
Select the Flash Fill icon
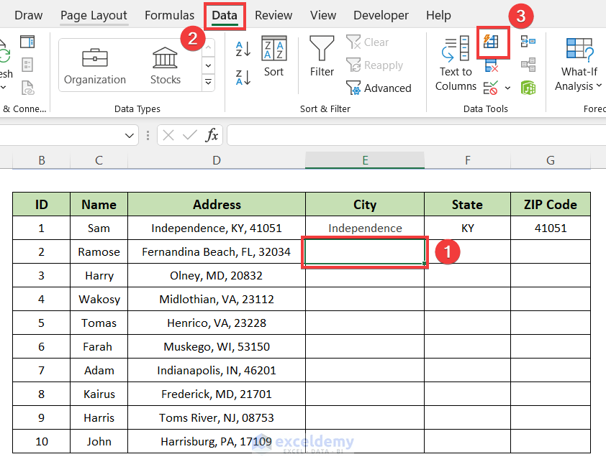coord(492,42)
